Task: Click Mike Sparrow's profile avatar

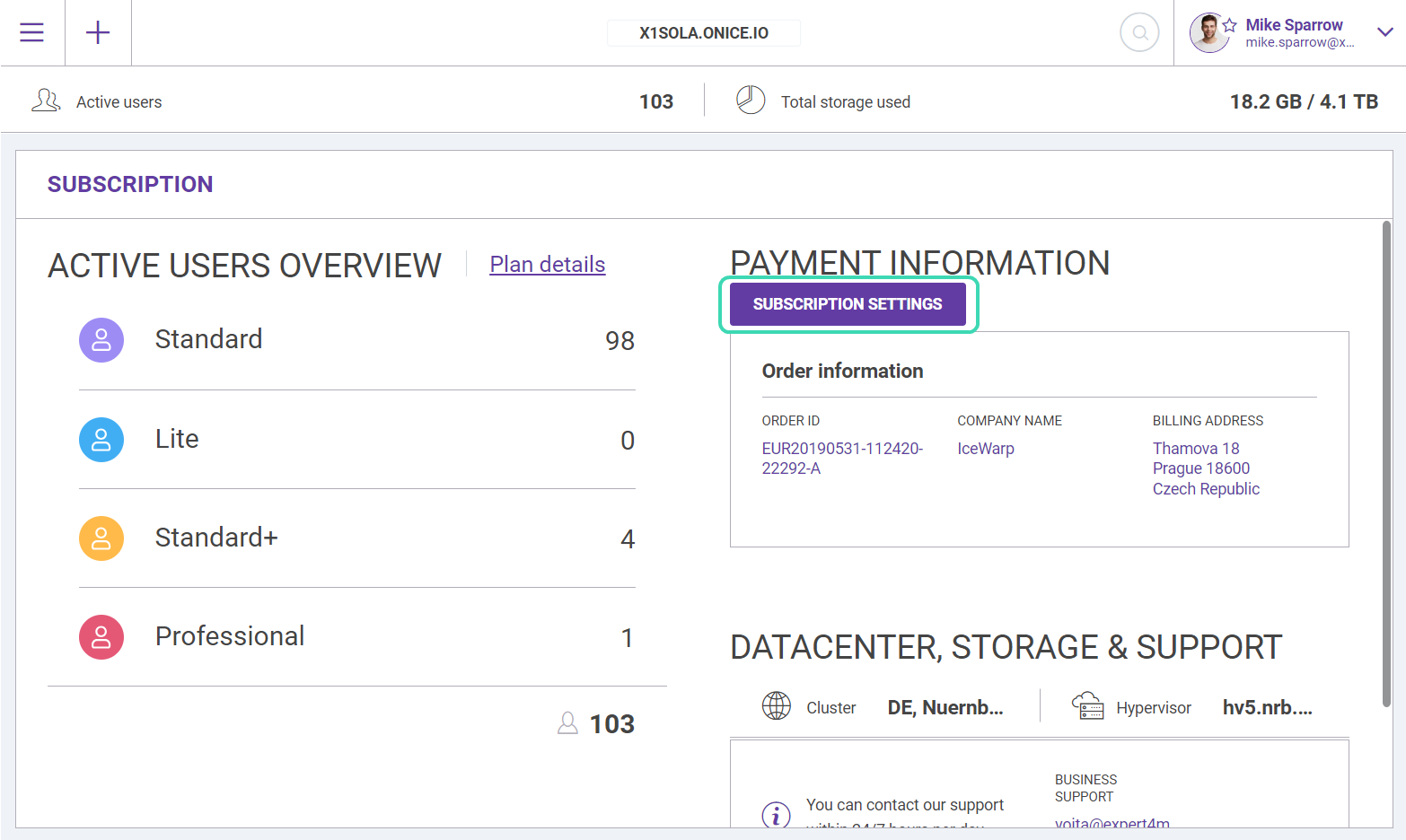Action: [x=1208, y=33]
